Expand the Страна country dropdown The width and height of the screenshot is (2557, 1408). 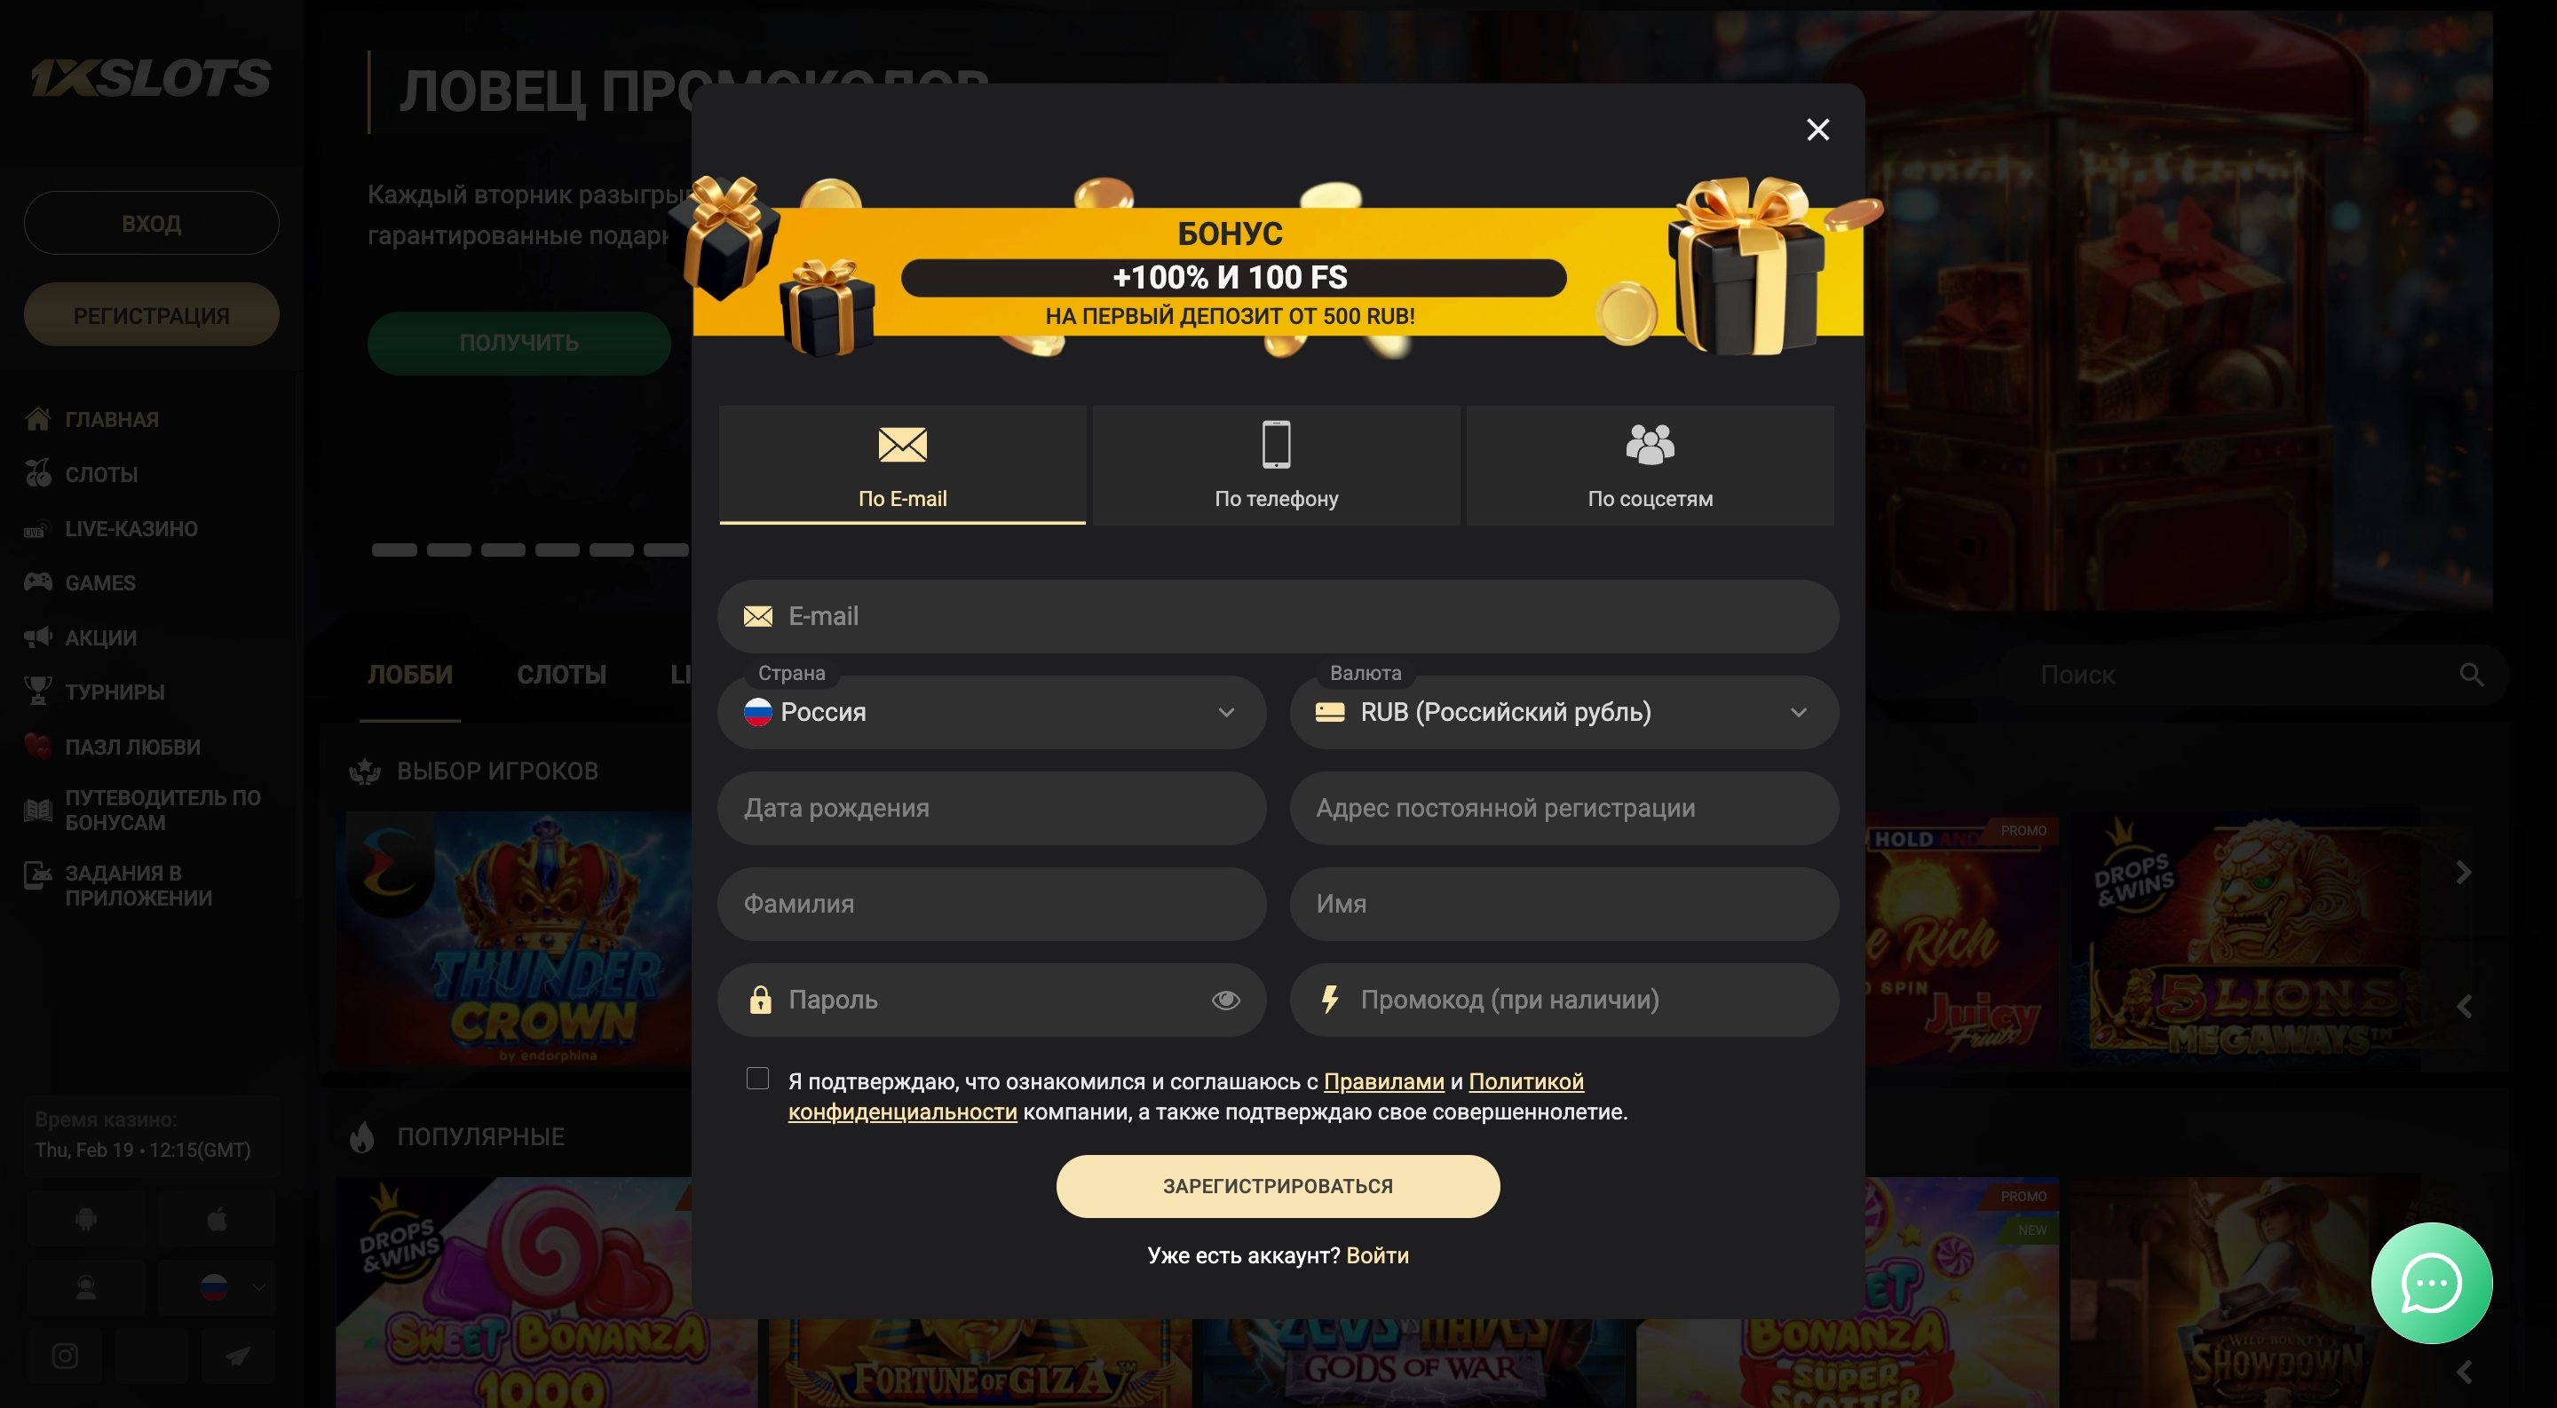992,711
